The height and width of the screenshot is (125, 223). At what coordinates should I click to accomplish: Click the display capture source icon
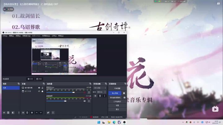[x=23, y=88]
